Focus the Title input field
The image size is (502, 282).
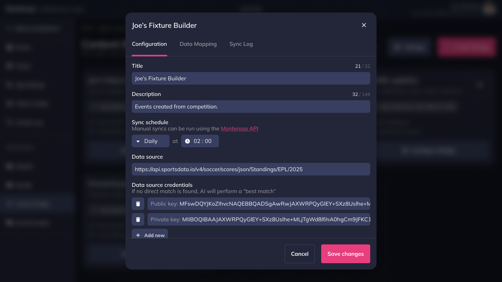pos(251,78)
